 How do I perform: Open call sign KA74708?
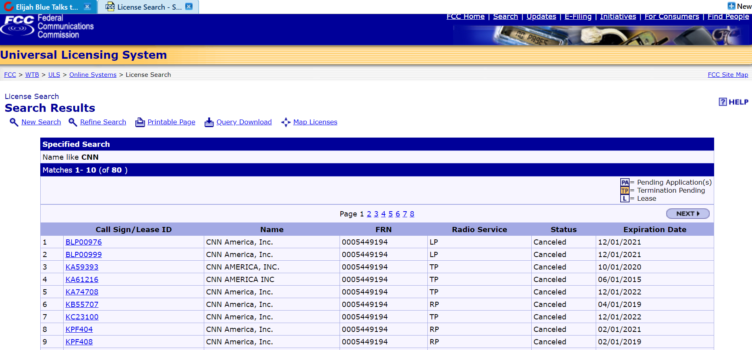pos(82,292)
